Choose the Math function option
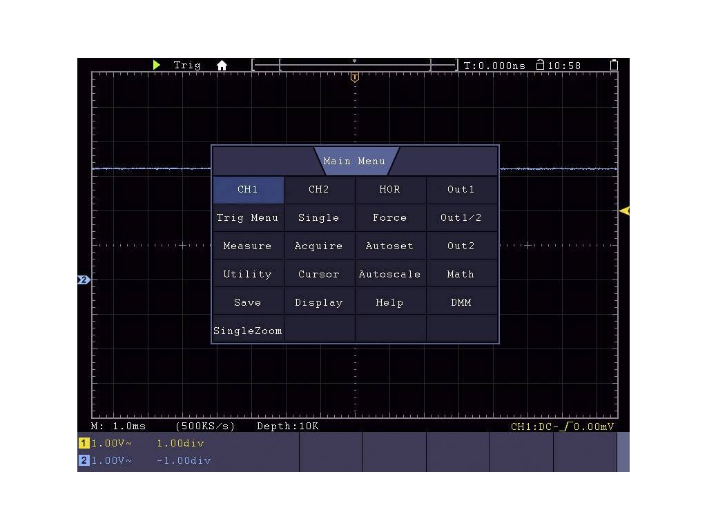 [x=461, y=275]
